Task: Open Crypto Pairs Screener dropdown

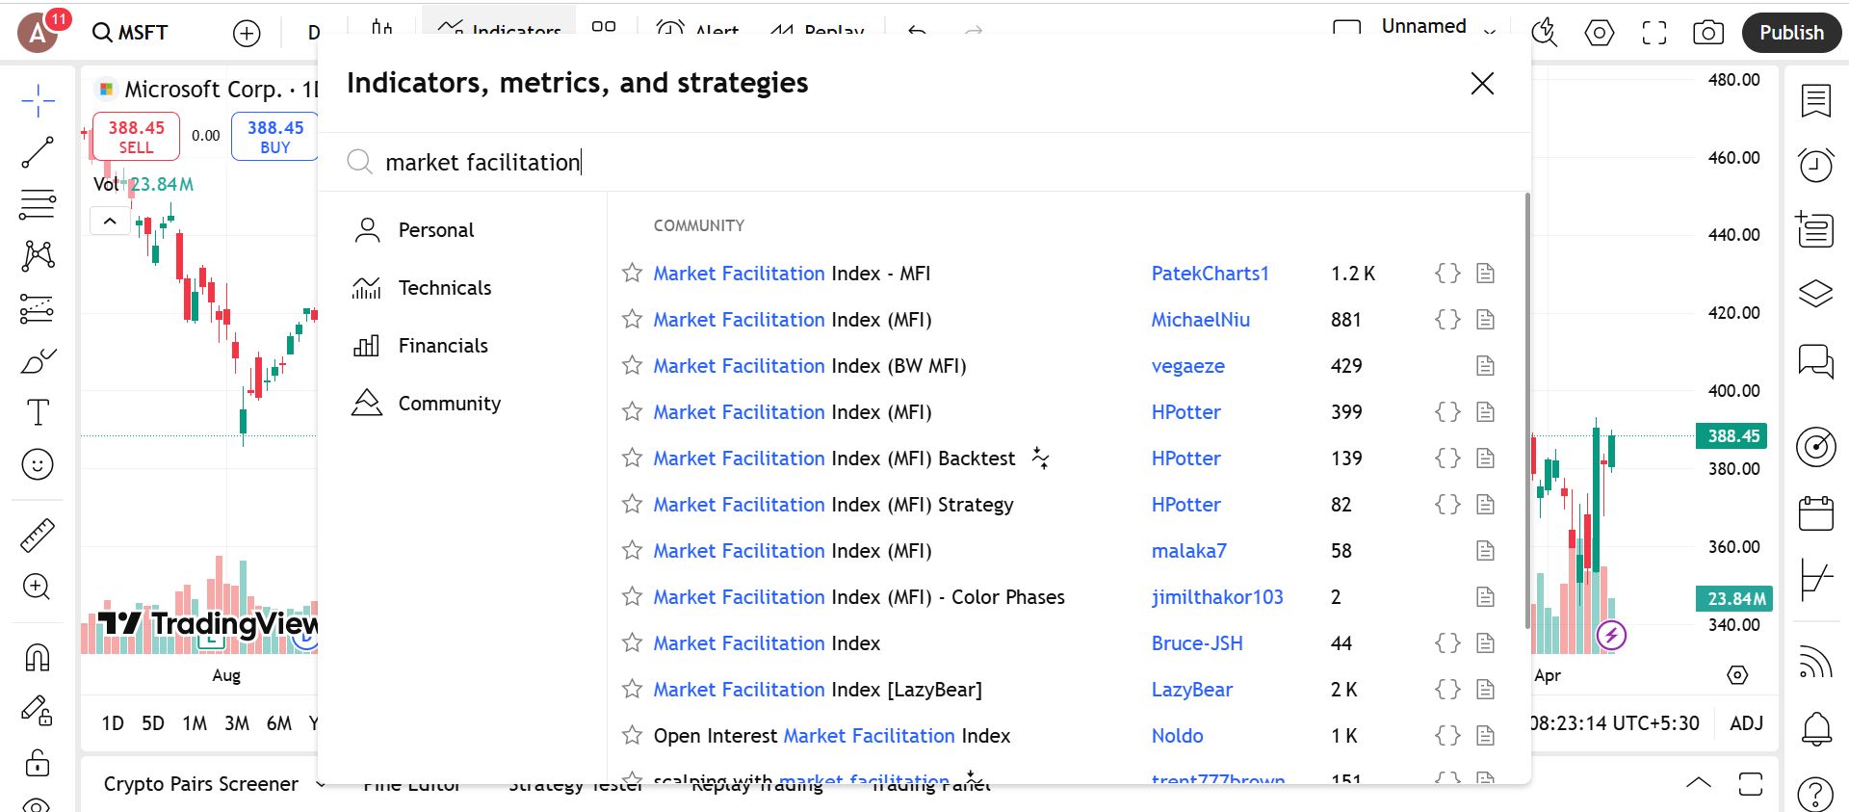Action: click(214, 784)
